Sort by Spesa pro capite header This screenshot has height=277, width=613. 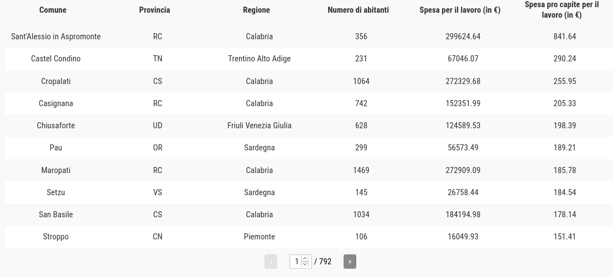[x=562, y=10]
